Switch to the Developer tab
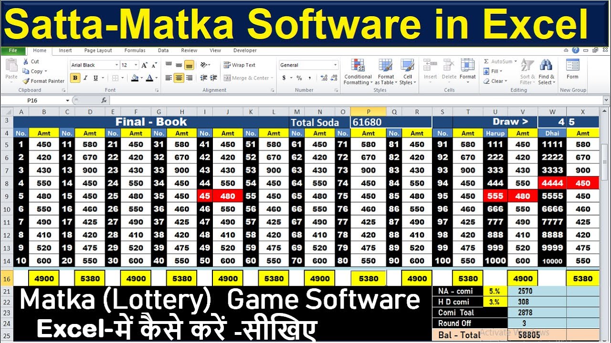This screenshot has height=343, width=611. click(245, 50)
